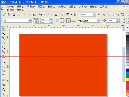Toggle apply layout to all pages
Image resolution: width=129 pixels, height=97 pixels.
pyautogui.click(x=68, y=21)
